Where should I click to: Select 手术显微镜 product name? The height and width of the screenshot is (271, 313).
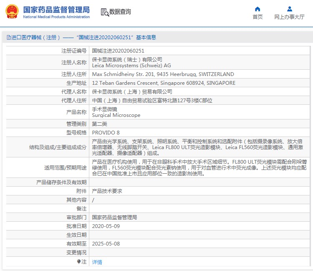[104, 109]
